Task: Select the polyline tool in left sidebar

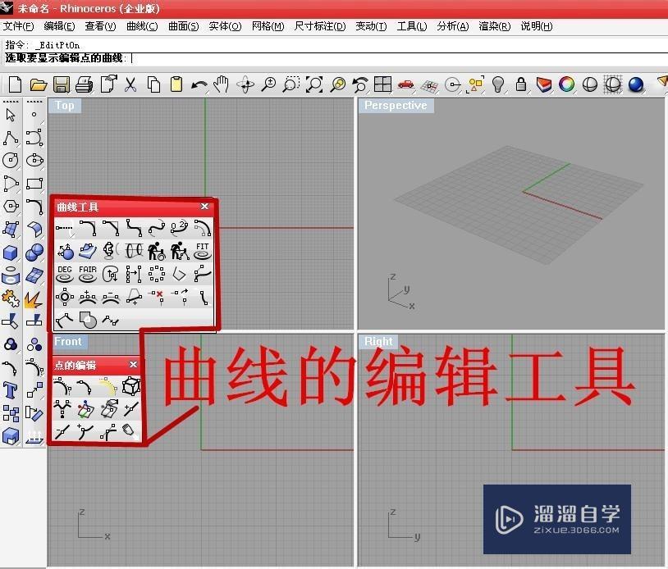Action: coord(11,138)
